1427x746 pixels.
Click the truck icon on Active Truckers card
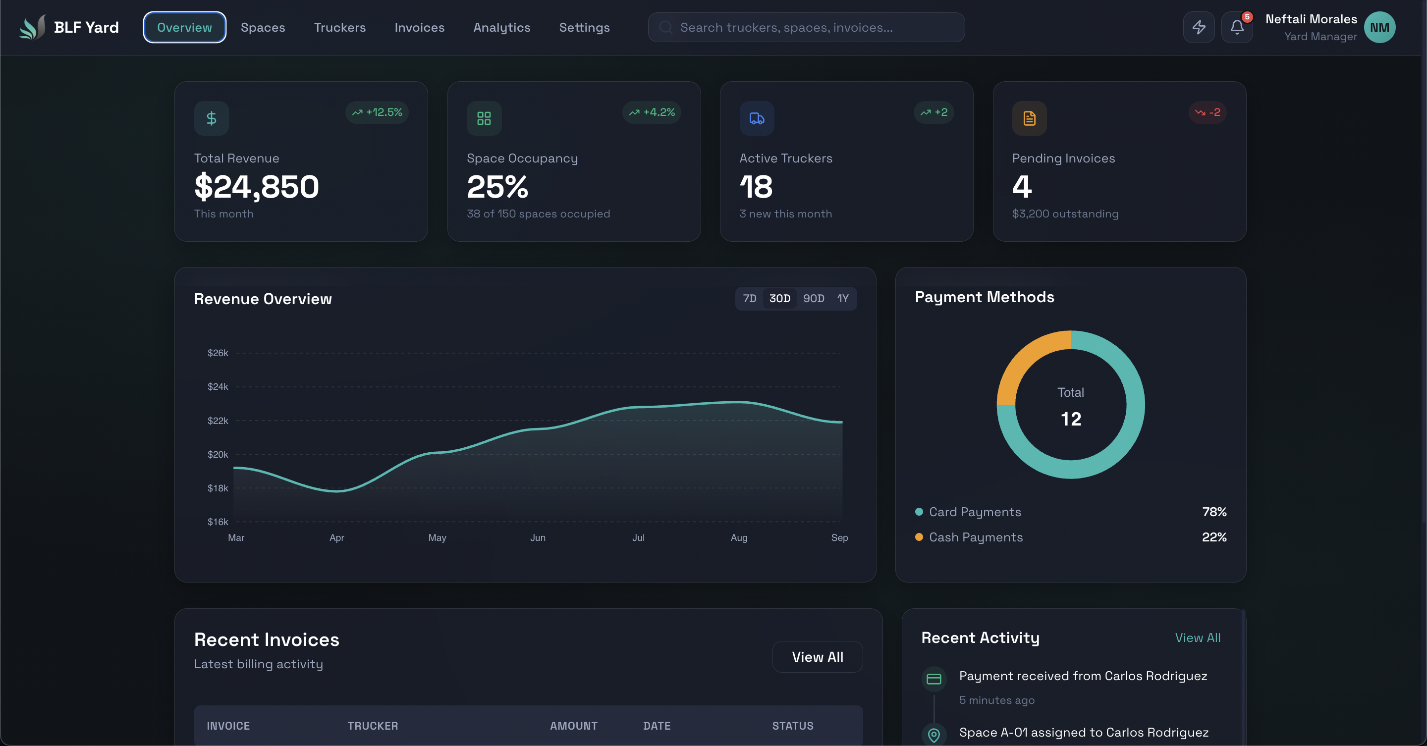(x=757, y=117)
